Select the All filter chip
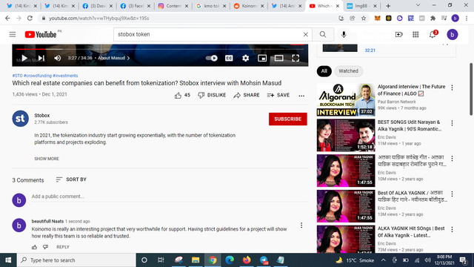Viewport: 474px width, 267px height. pyautogui.click(x=324, y=71)
